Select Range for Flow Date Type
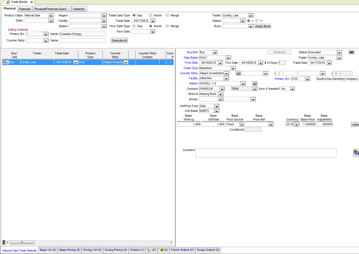 coord(167,26)
